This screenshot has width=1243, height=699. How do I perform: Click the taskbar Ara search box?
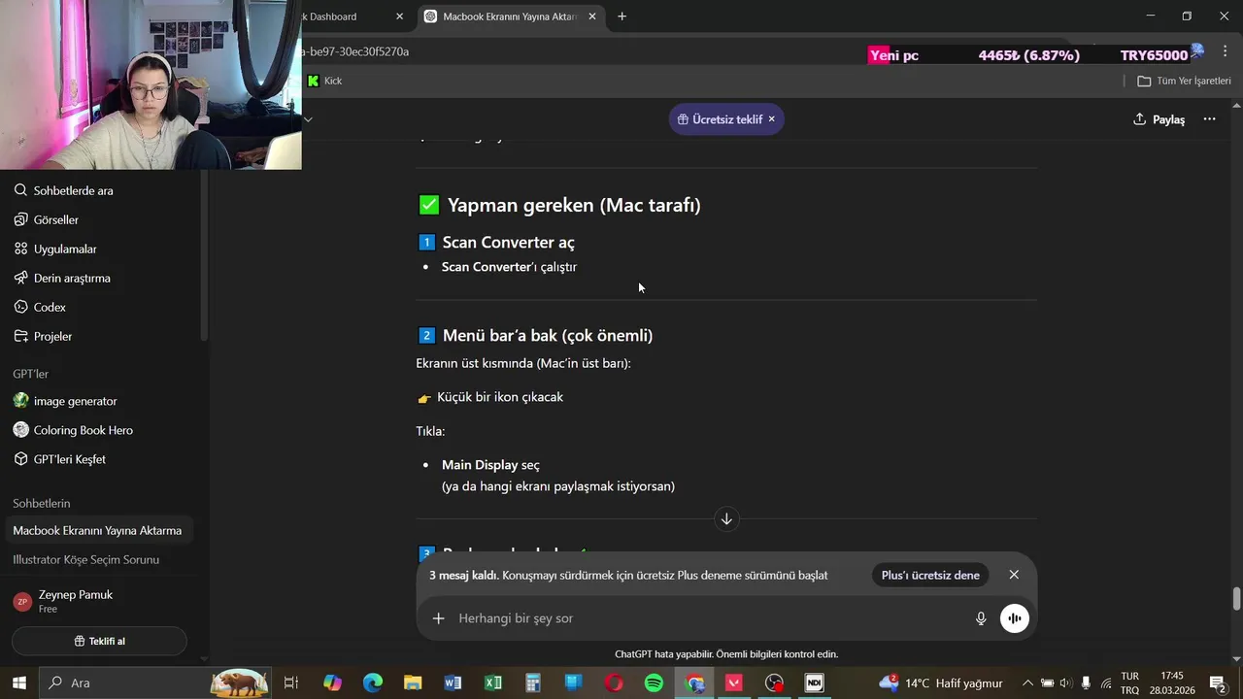[x=155, y=683]
